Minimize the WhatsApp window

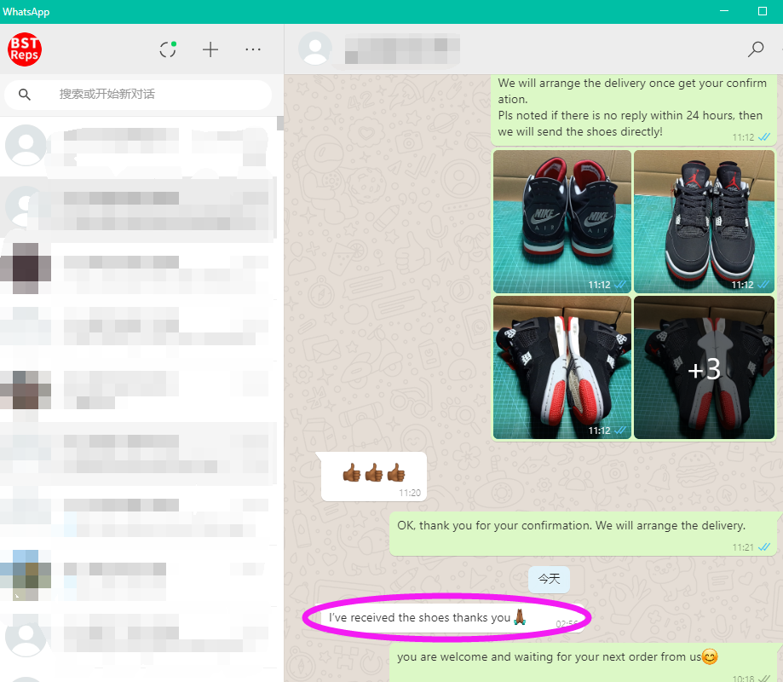[724, 11]
